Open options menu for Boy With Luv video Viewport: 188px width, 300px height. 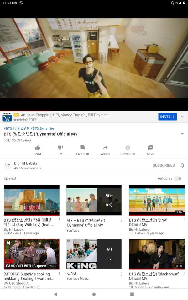pyautogui.click(x=60, y=220)
